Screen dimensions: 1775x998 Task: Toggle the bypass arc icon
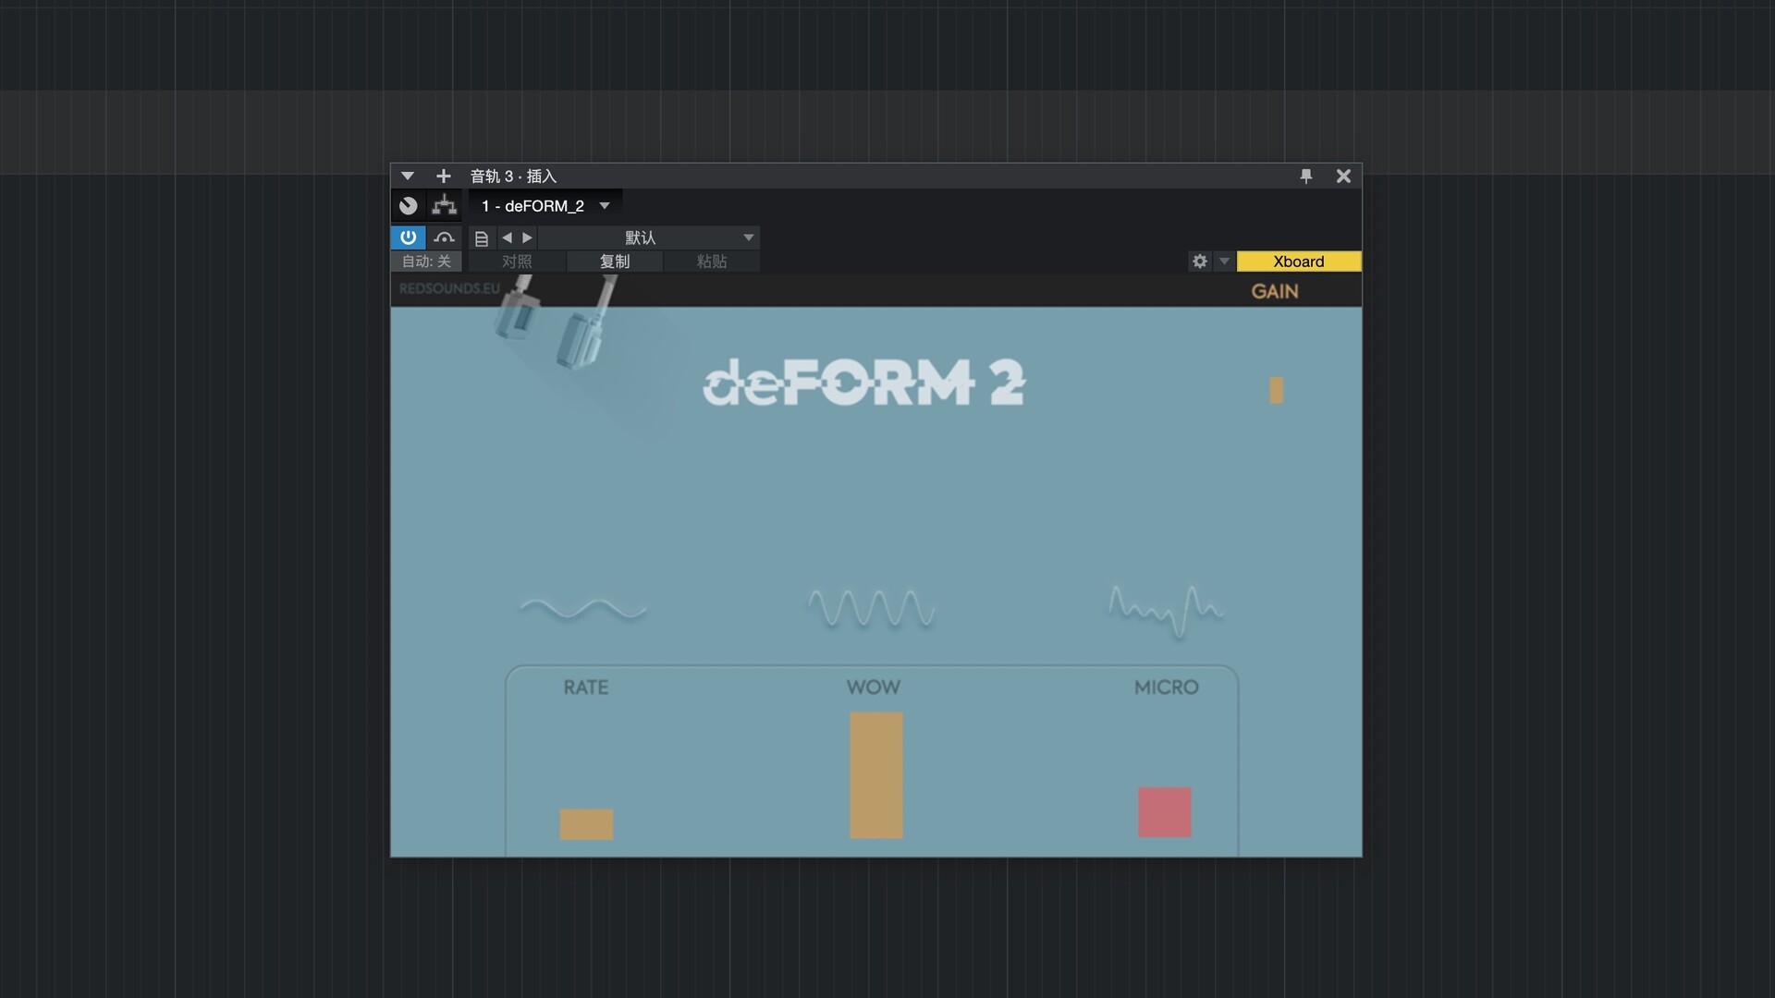click(x=444, y=237)
